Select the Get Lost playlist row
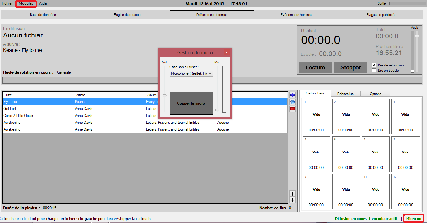The width and height of the screenshot is (427, 223). (x=38, y=109)
